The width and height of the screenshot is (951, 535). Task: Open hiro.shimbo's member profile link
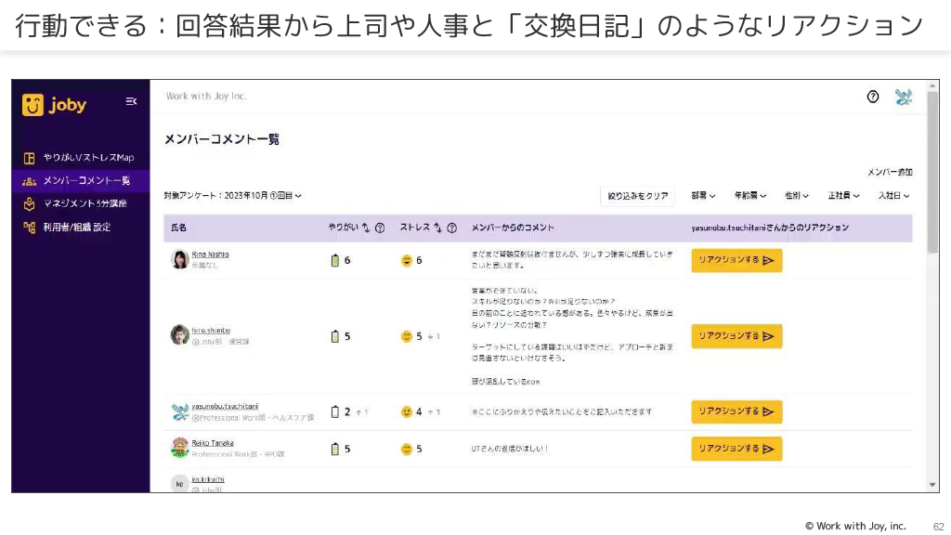[211, 330]
